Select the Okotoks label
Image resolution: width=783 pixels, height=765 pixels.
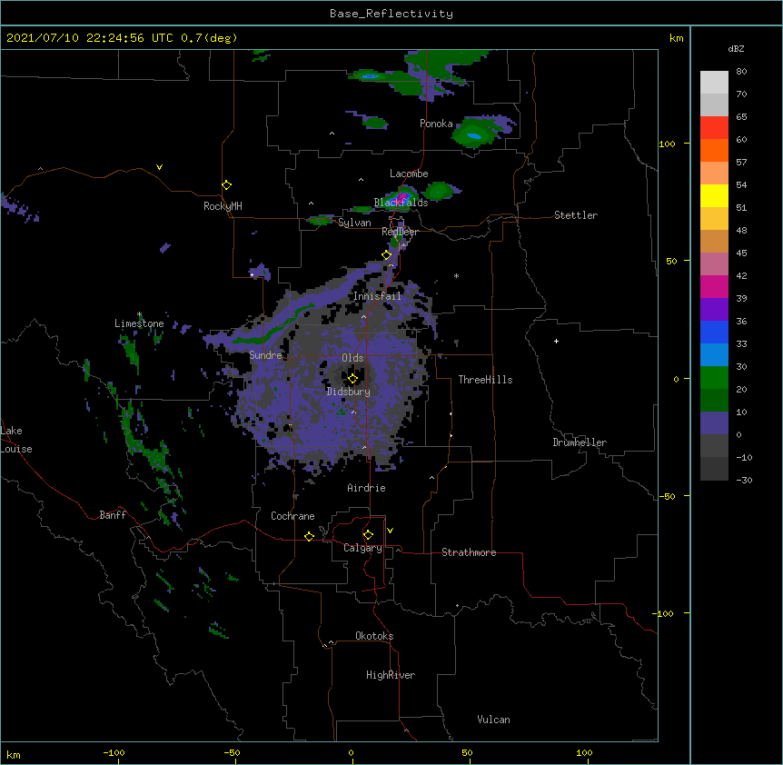tap(374, 636)
